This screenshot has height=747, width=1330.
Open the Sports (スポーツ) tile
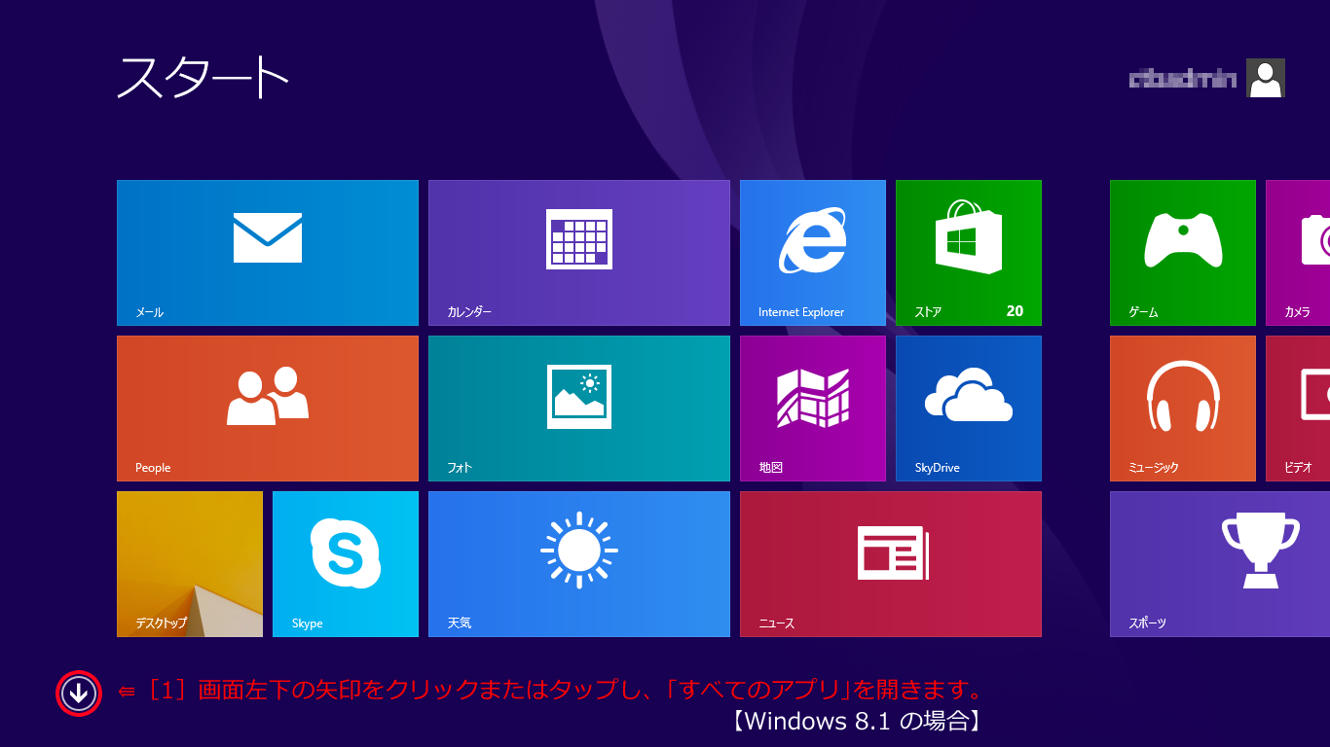tap(1220, 564)
